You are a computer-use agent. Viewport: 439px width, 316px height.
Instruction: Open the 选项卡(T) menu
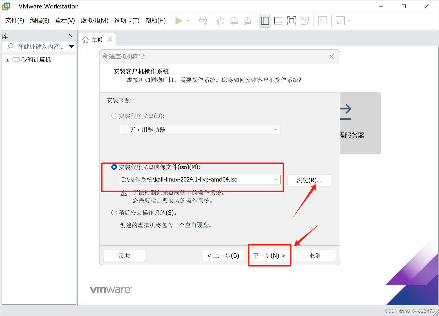pos(127,21)
